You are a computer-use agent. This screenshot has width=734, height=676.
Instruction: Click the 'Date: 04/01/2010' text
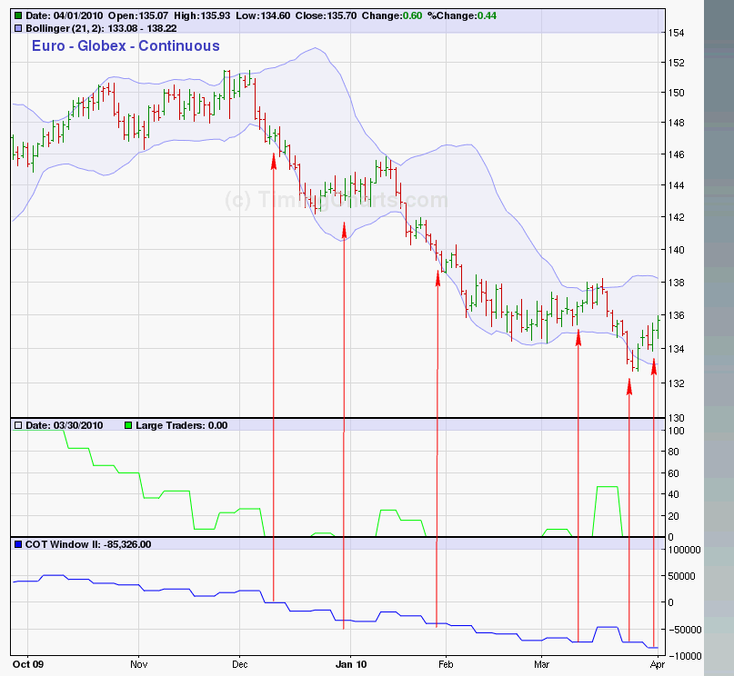[x=65, y=15]
